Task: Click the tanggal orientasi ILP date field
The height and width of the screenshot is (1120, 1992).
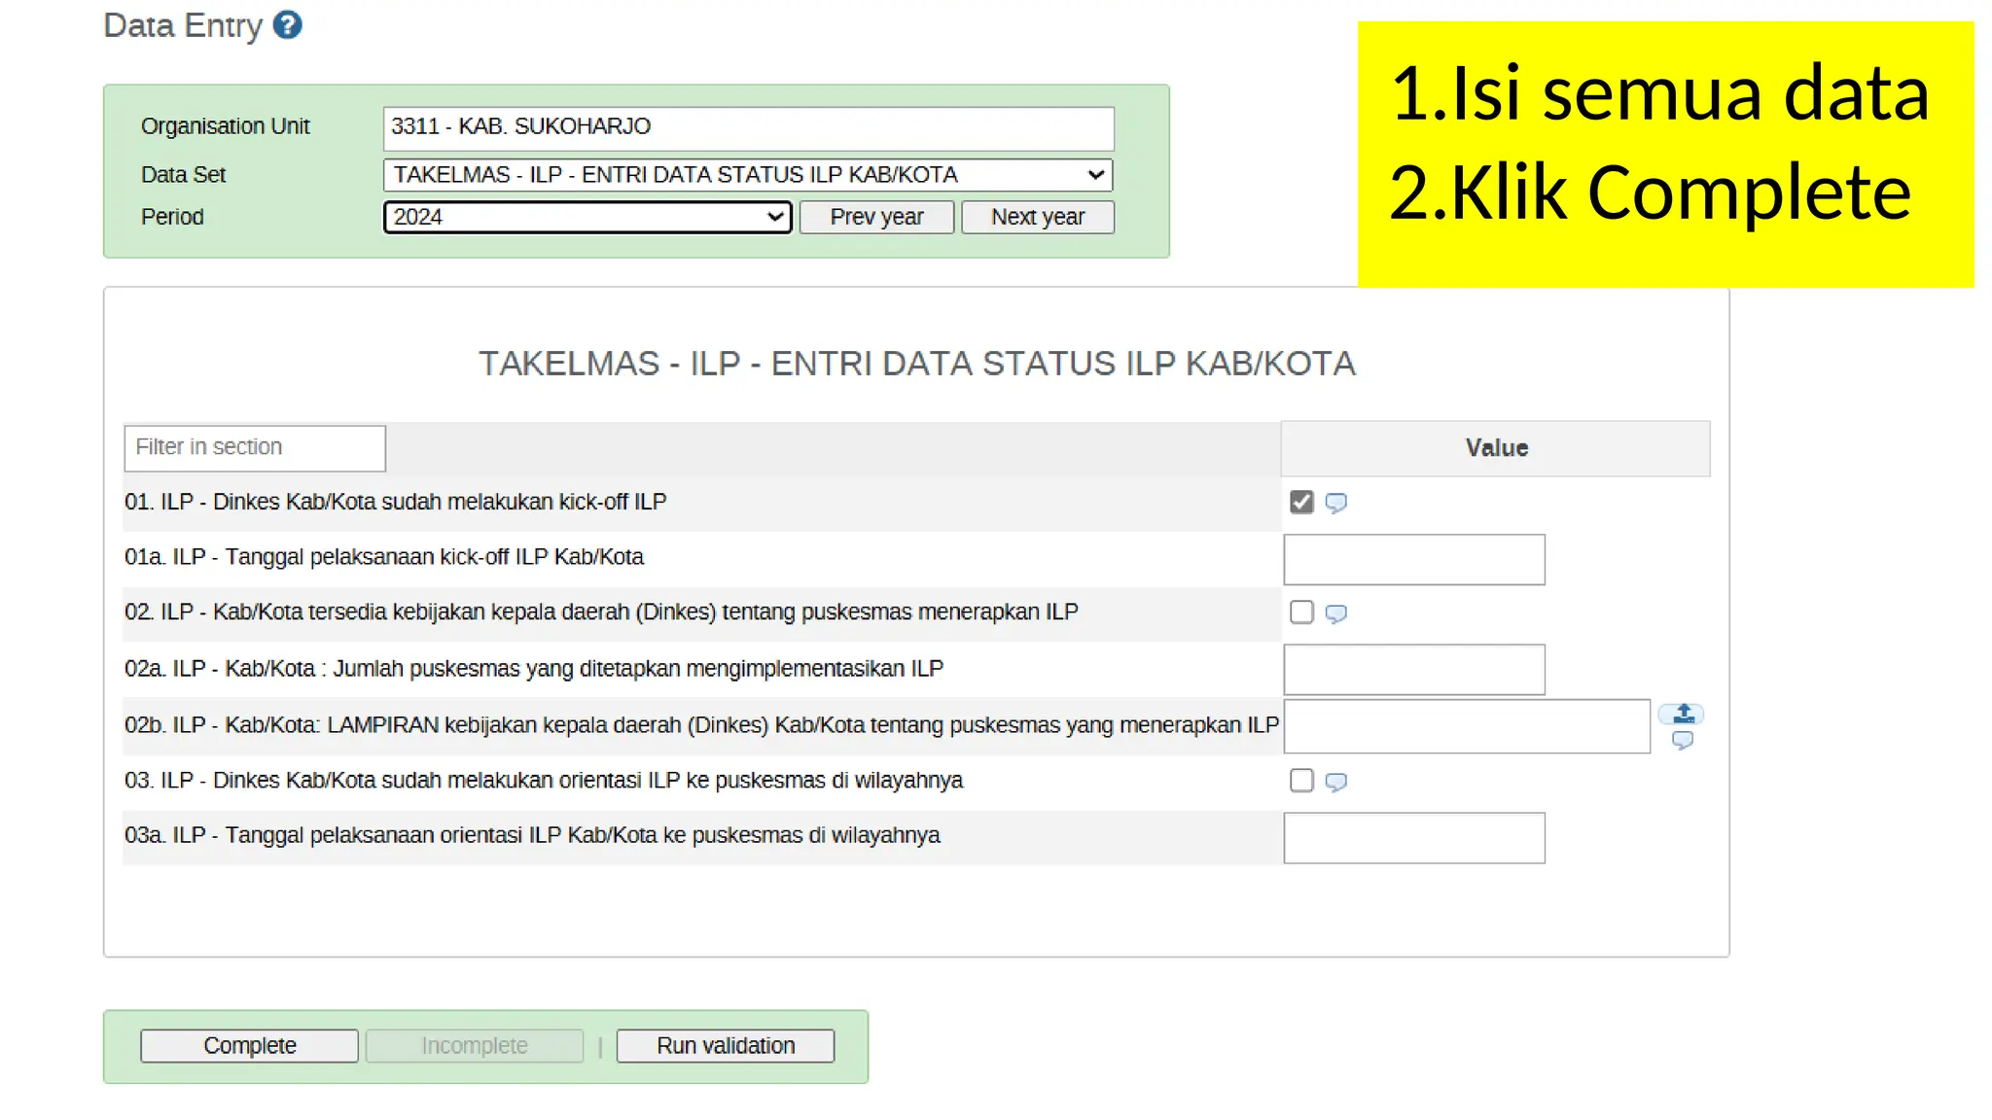Action: 1413,838
